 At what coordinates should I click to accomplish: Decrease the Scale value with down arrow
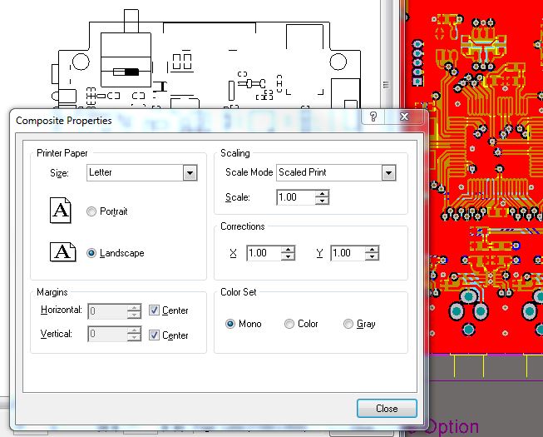(322, 201)
